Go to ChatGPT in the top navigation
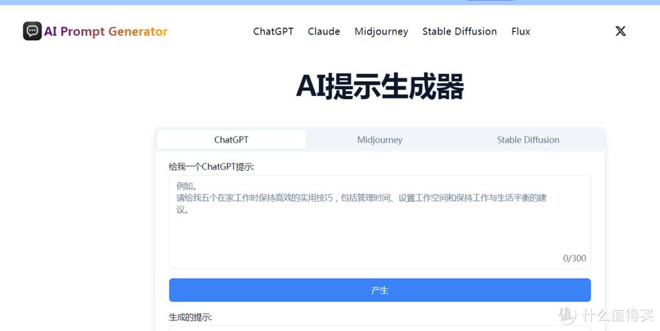Viewport: 660px width, 331px height. [x=273, y=32]
